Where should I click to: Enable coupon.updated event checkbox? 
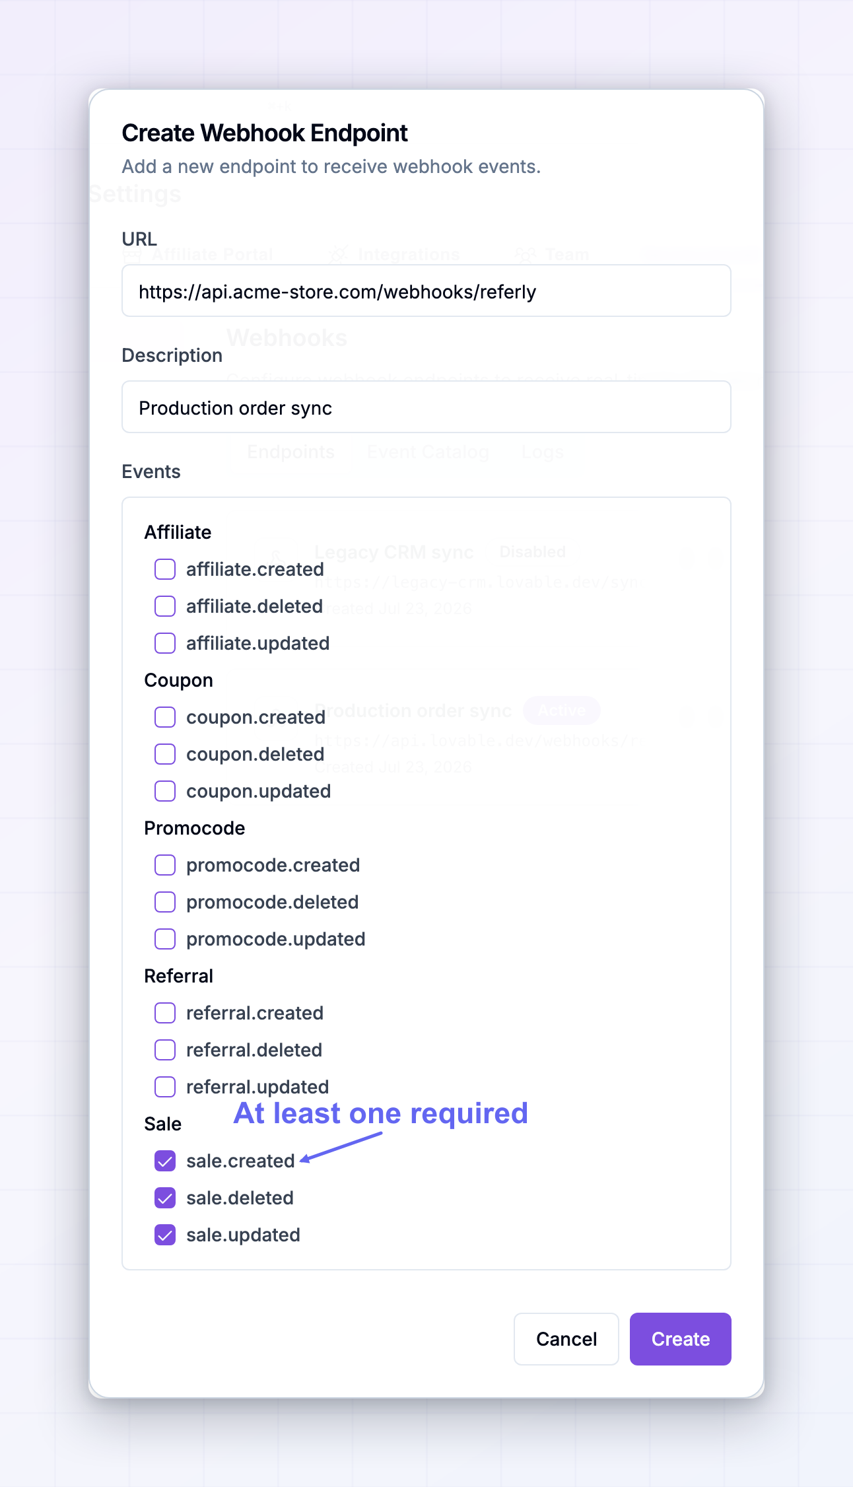point(165,791)
